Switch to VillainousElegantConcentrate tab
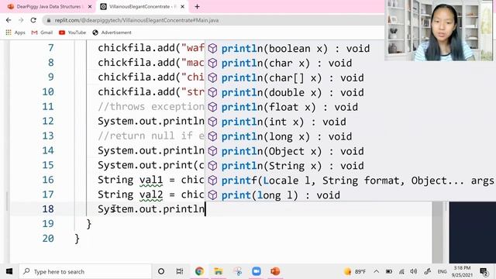Screen dimensions: 496x279 142,7
